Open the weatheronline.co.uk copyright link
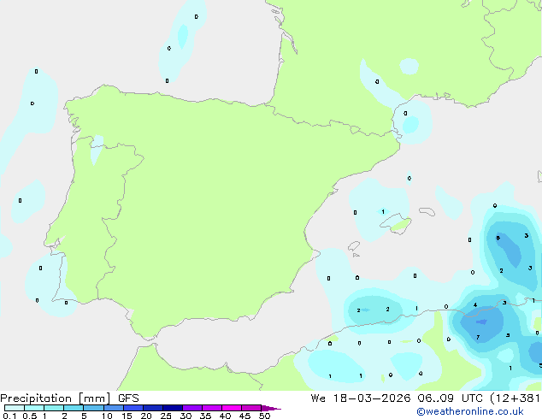542x419 pixels. pos(470,411)
